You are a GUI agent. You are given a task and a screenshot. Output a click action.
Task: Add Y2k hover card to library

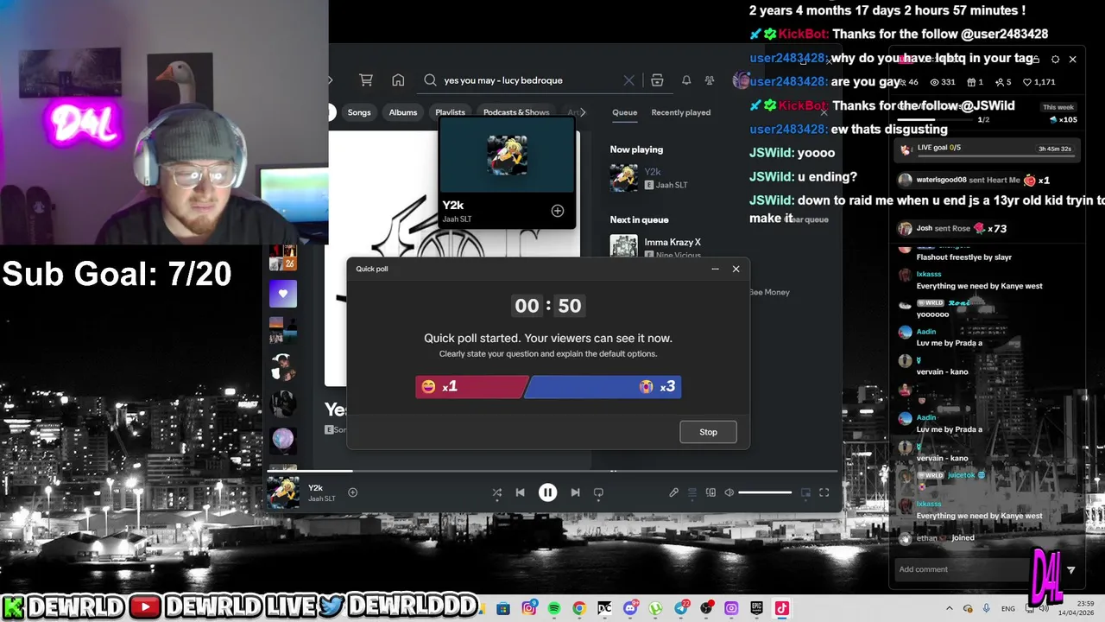pos(558,211)
